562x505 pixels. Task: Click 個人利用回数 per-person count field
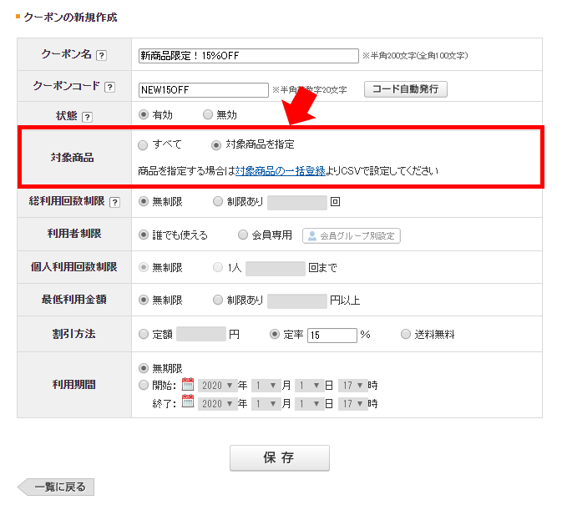[x=276, y=269]
